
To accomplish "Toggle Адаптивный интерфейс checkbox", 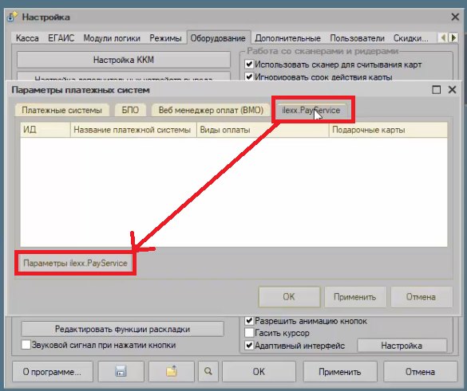I will (x=249, y=346).
